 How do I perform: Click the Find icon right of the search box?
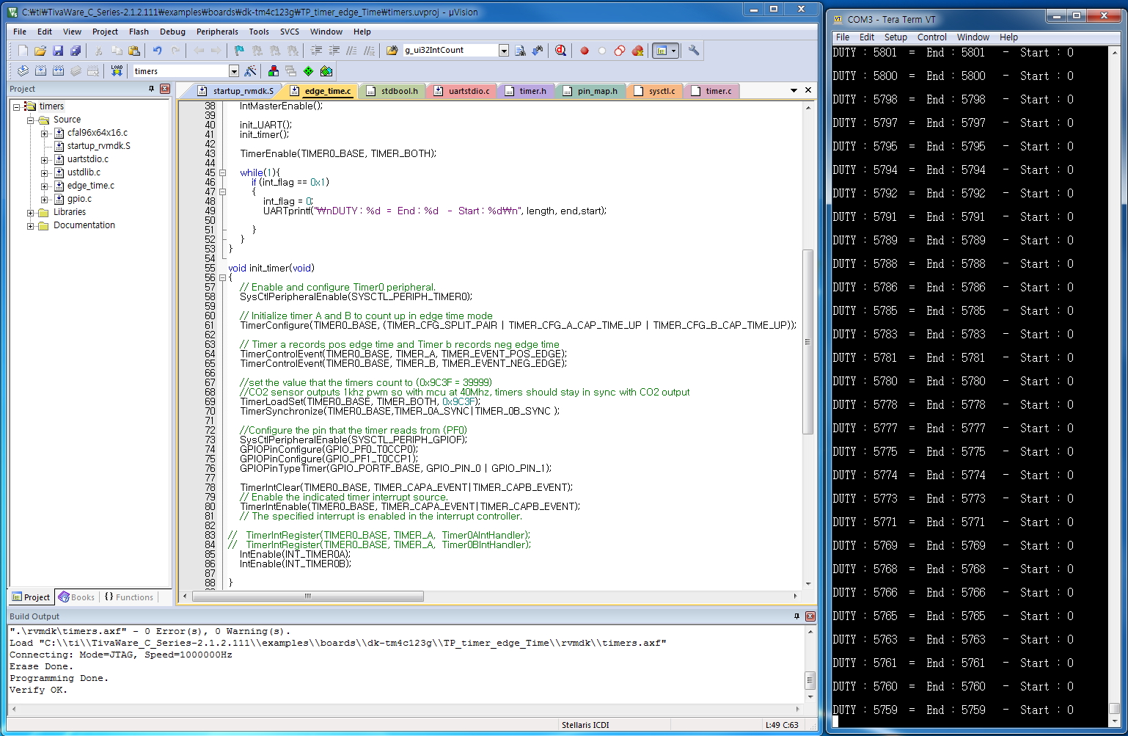coord(520,51)
